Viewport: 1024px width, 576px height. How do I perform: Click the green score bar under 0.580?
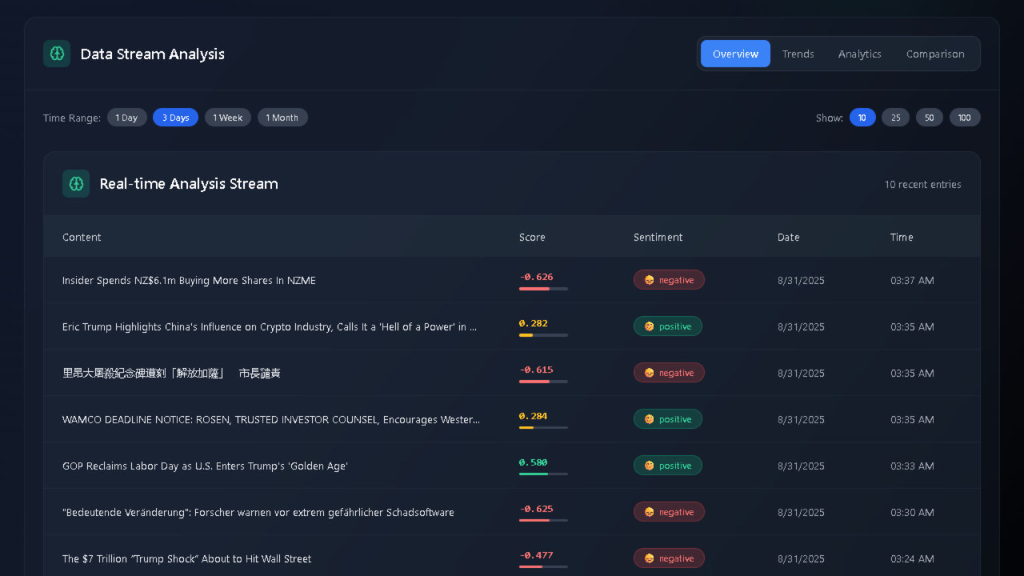(543, 474)
